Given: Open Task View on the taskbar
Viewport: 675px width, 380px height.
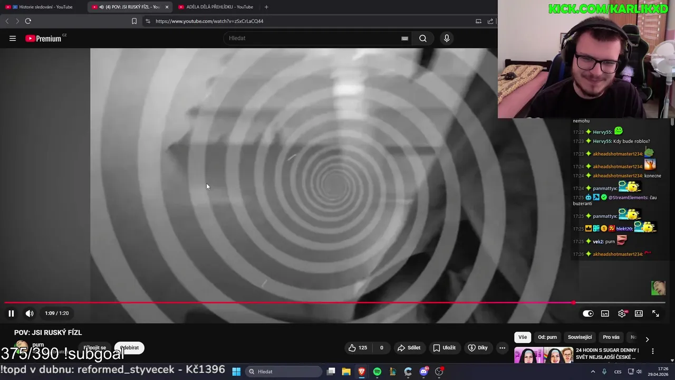Looking at the screenshot, I should pos(331,372).
